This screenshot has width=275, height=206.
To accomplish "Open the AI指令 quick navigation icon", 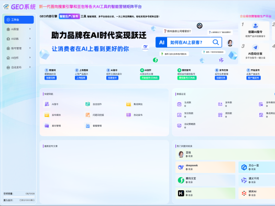I will pyautogui.click(x=47, y=104).
